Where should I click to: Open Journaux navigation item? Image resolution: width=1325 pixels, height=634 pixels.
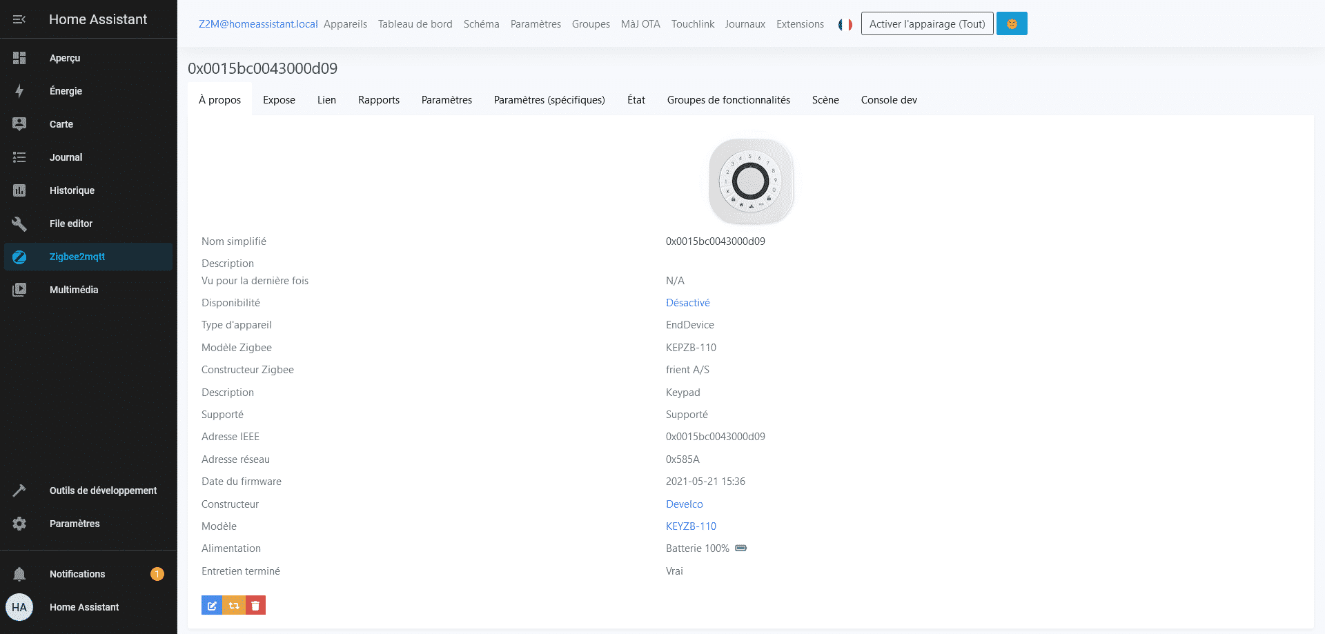click(x=745, y=24)
